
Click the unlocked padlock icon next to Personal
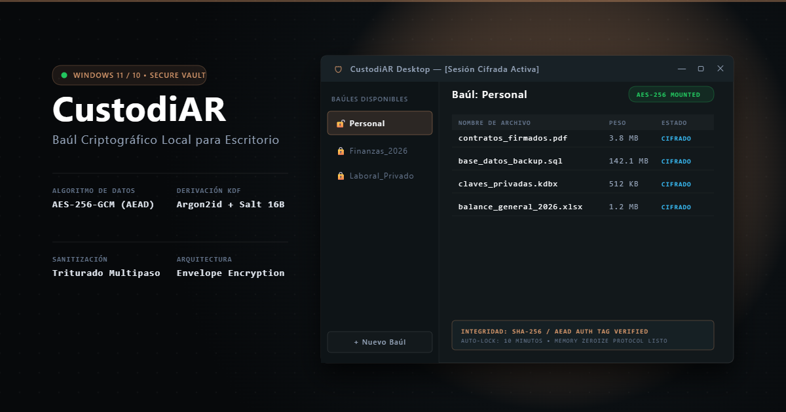341,124
